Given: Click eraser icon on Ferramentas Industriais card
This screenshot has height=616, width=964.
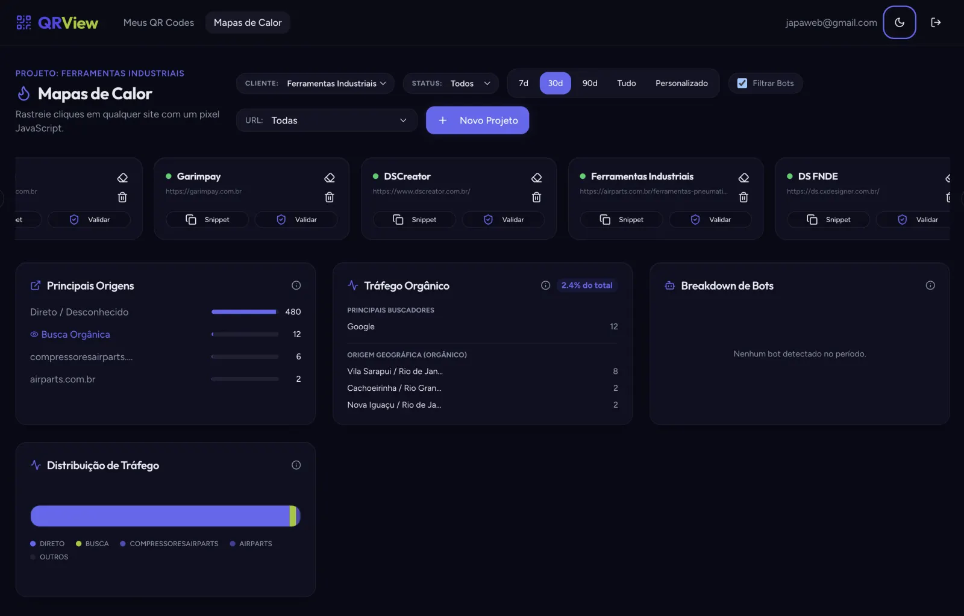Looking at the screenshot, I should pyautogui.click(x=744, y=178).
